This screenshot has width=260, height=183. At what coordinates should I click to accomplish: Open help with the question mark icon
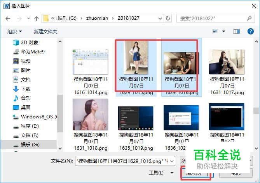pos(251,31)
